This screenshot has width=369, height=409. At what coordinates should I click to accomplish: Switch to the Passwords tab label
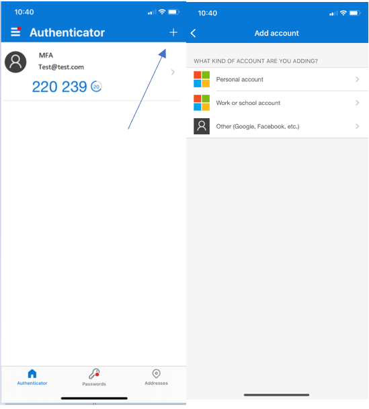point(94,384)
